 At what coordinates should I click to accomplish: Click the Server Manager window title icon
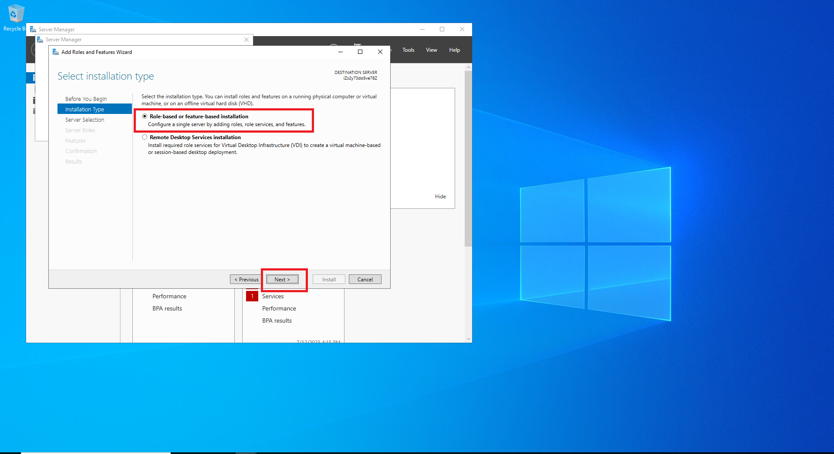pos(33,29)
